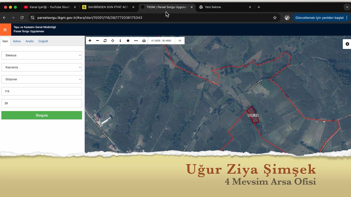Screen dimensions: 351x197
Task: Switch to SAHİBİNDEN SON FİYAT tab
Action: point(108,7)
